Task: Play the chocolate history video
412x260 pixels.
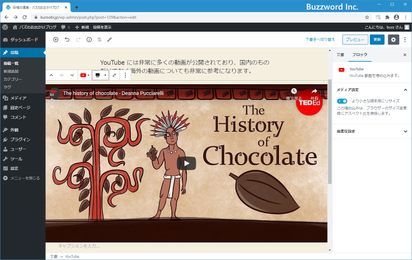Action: point(186,163)
